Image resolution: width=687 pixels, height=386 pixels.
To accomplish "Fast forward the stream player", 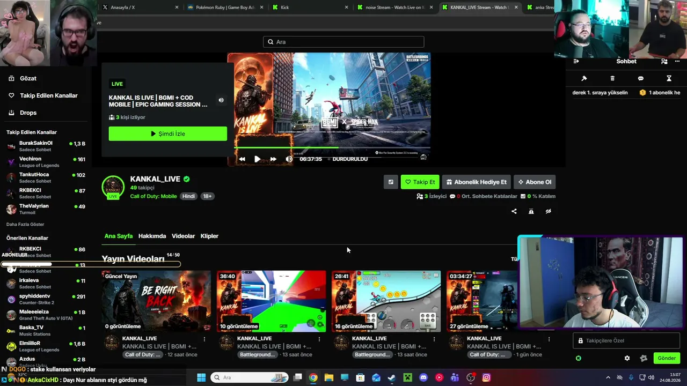I will (273, 159).
